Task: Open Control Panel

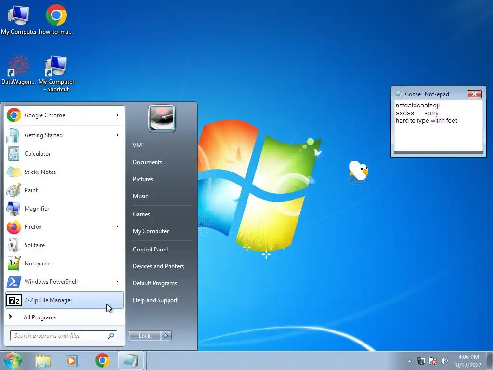Action: (150, 250)
